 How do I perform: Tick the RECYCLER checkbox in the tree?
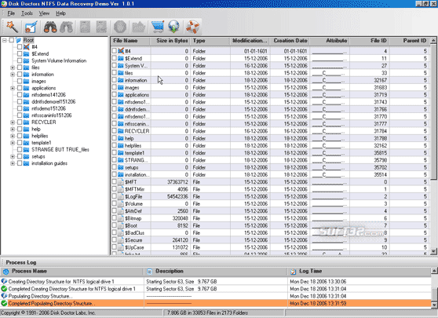[x=20, y=122]
